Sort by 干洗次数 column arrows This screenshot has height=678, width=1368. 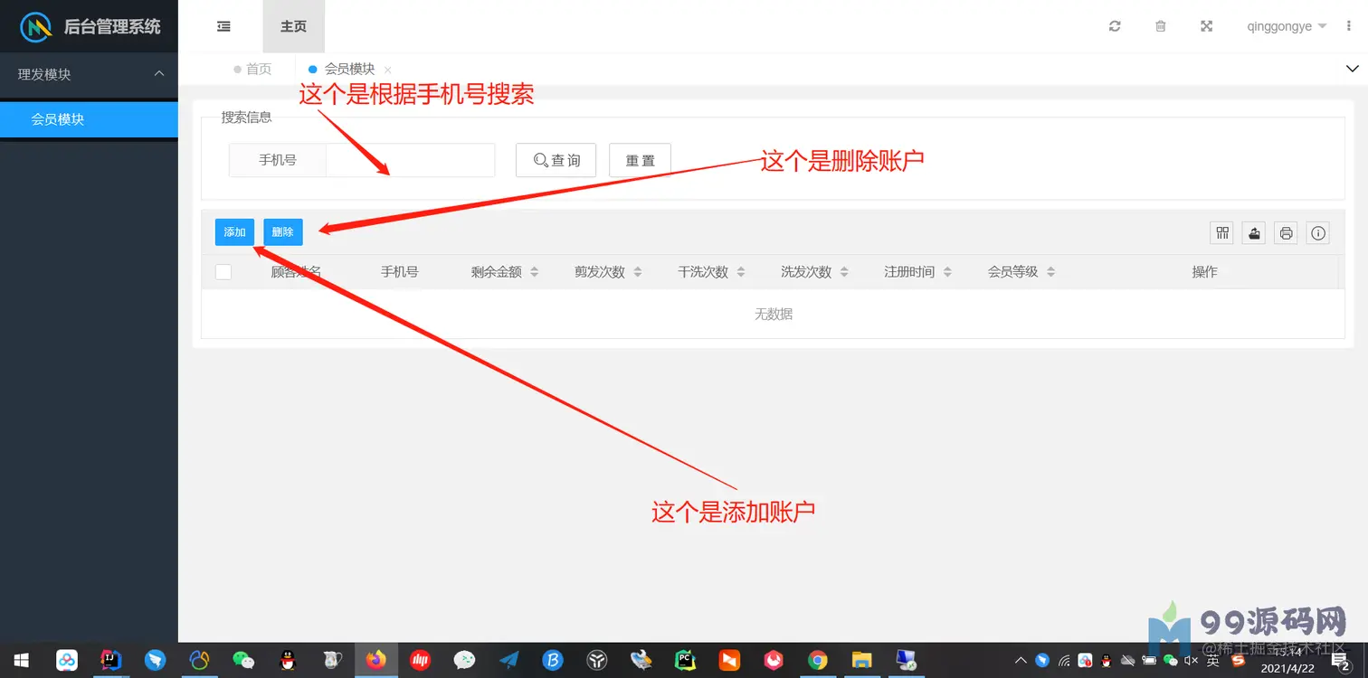click(x=741, y=272)
